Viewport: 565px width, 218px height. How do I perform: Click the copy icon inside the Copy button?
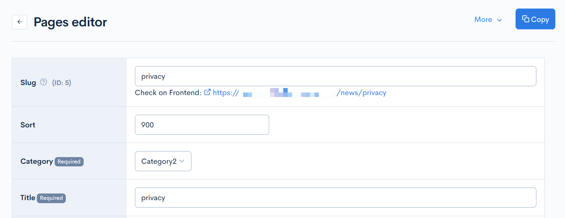(x=526, y=19)
